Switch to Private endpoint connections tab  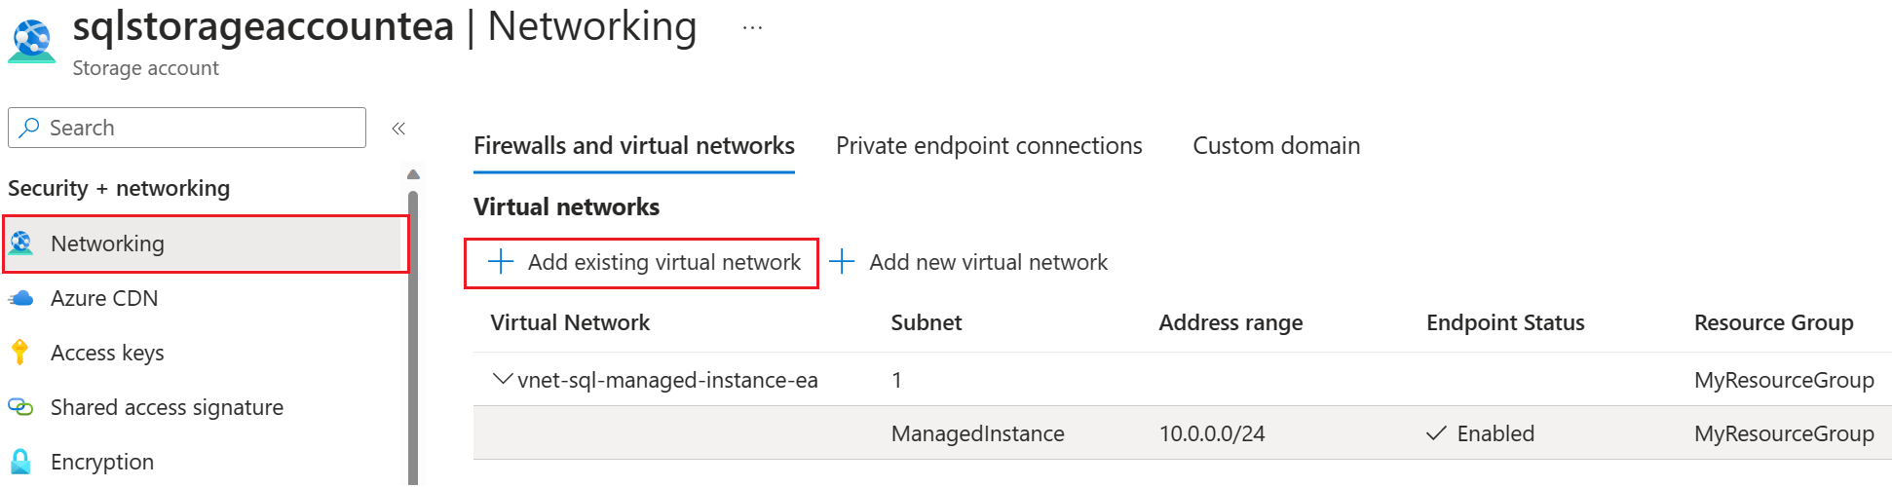coord(989,146)
